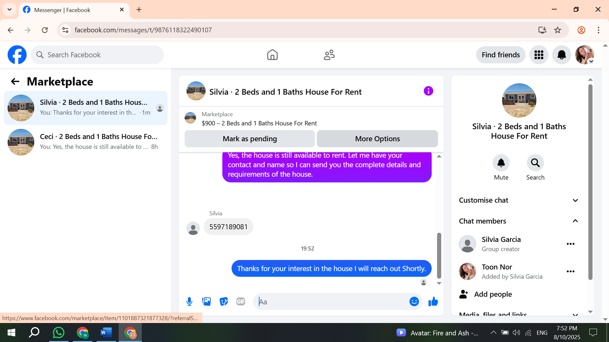Click the voice clip microphone icon
The width and height of the screenshot is (609, 342).
pos(189,301)
